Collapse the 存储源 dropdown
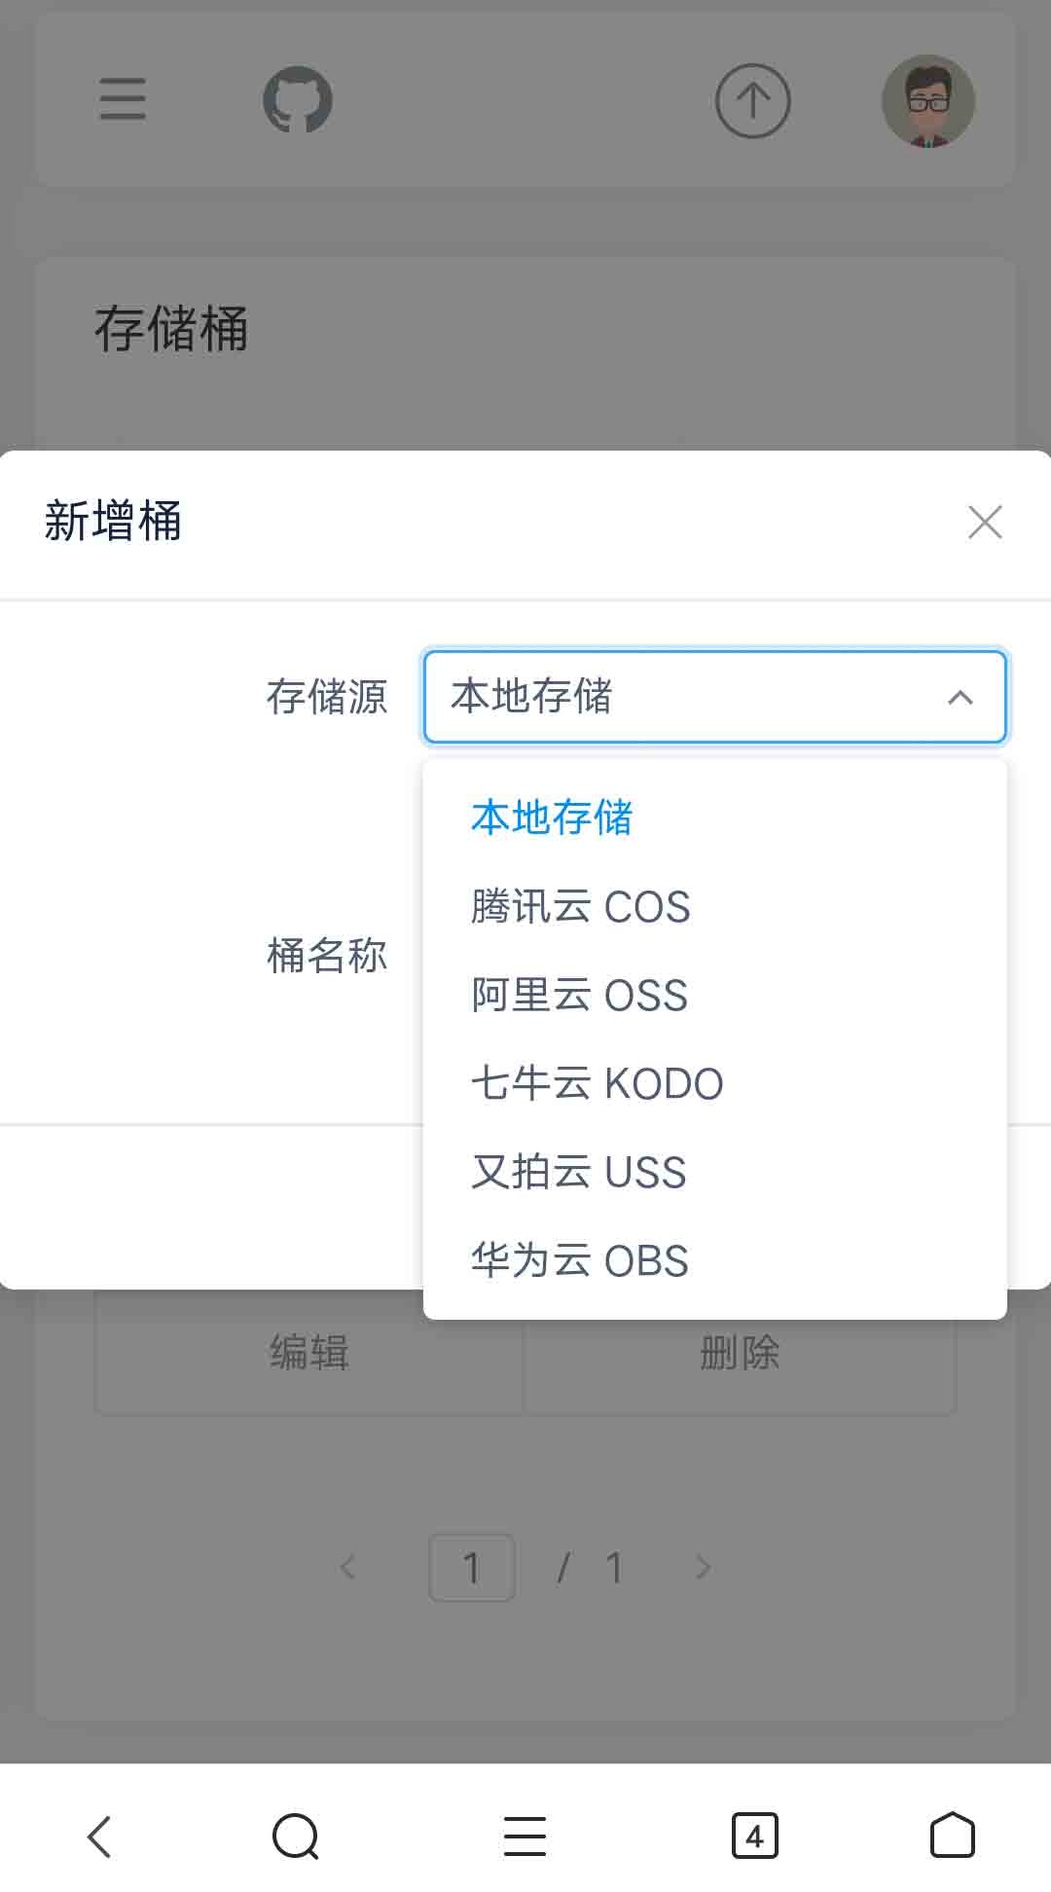 (960, 697)
